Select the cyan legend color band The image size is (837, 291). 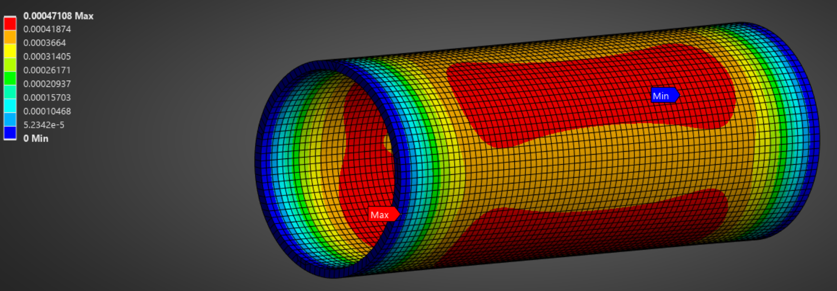click(x=10, y=105)
